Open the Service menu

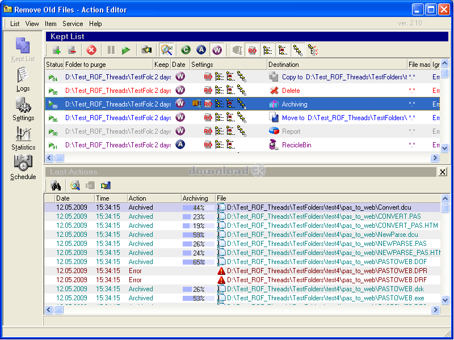point(73,24)
